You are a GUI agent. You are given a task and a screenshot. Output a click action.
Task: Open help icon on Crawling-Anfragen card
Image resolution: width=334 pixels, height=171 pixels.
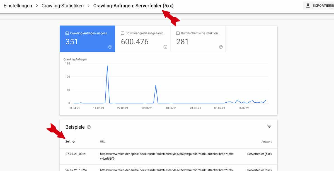point(110,47)
